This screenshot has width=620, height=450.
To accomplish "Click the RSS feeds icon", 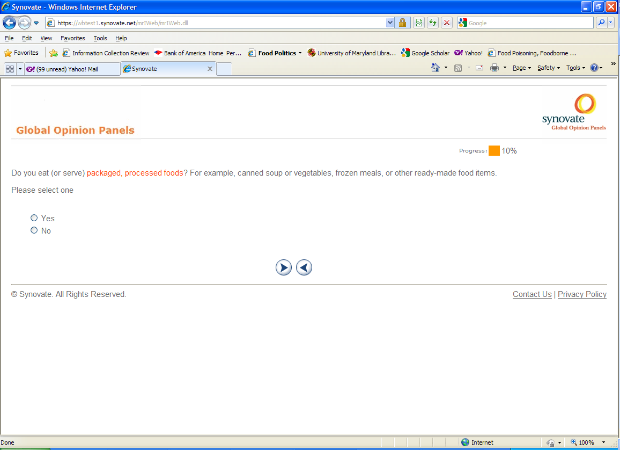I will 458,68.
